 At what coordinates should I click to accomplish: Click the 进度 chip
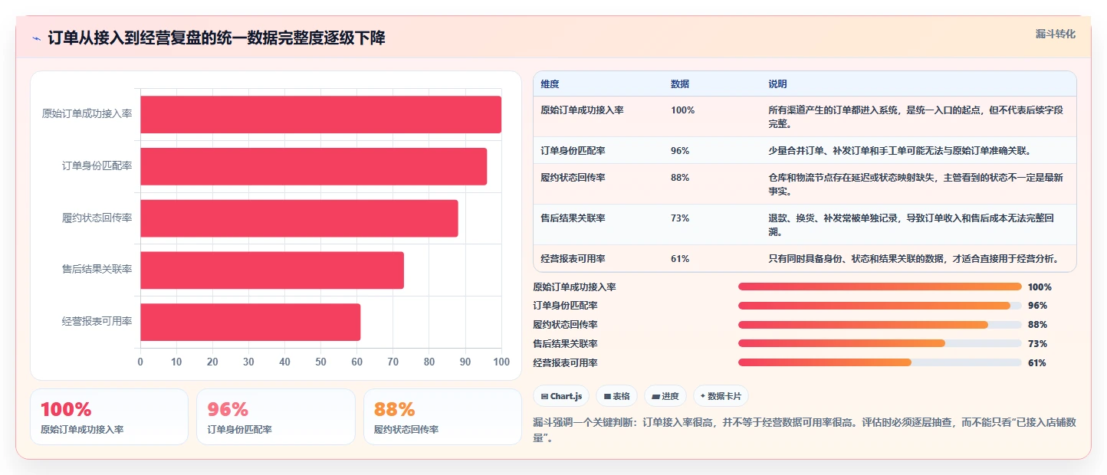point(665,396)
